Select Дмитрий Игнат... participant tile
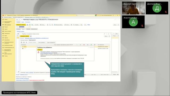This screenshot has height=96, width=170. (x=157, y=8)
